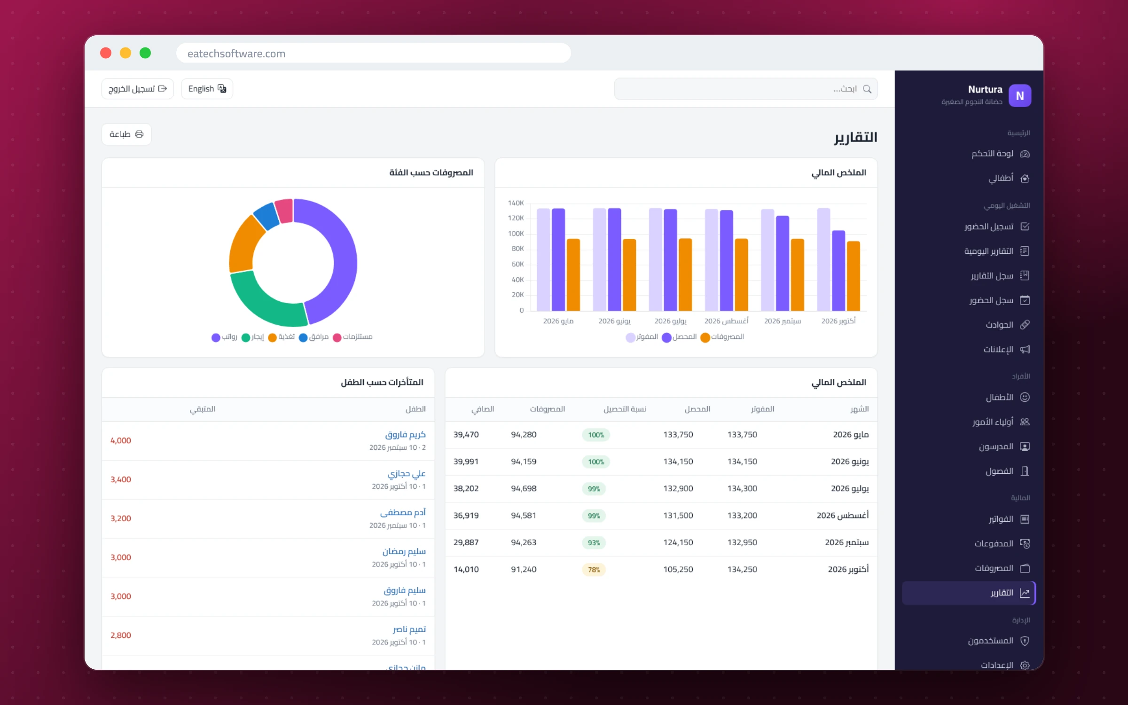Screen dimensions: 1128x705
Task: Click the 78% collection rate badge
Action: pos(594,570)
